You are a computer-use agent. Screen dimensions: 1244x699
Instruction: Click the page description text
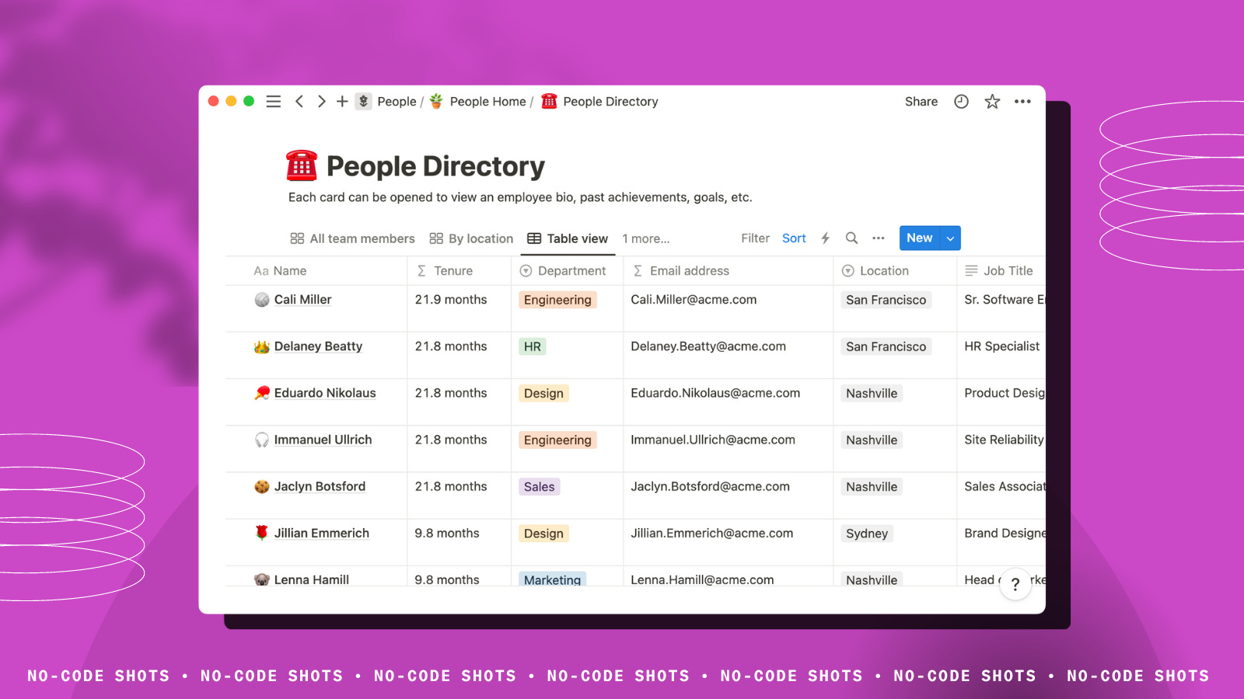pyautogui.click(x=520, y=197)
